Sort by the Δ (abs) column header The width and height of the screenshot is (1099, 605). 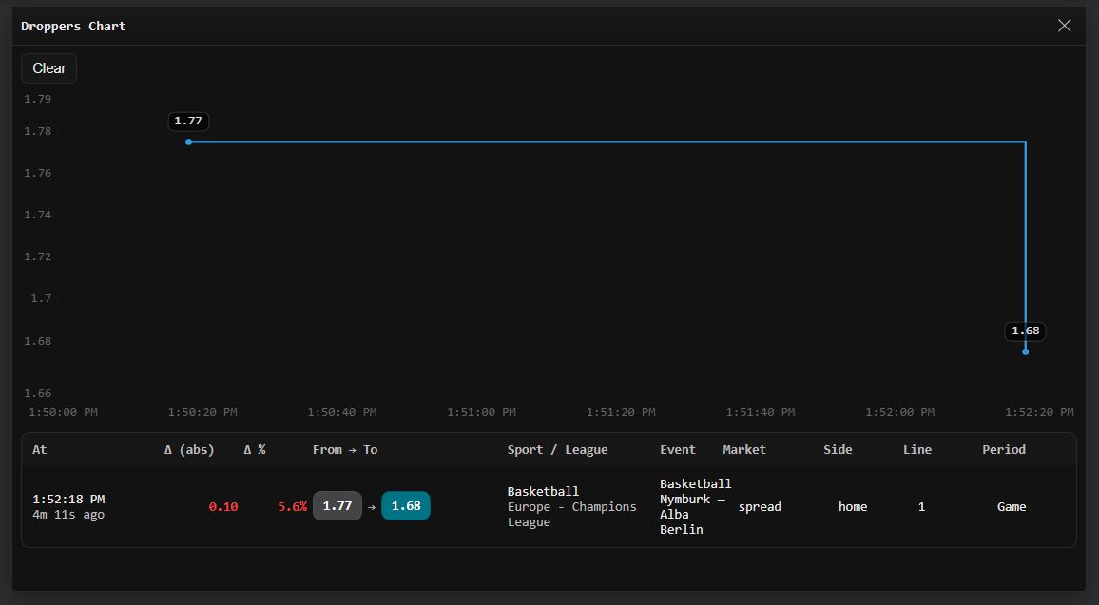point(188,449)
